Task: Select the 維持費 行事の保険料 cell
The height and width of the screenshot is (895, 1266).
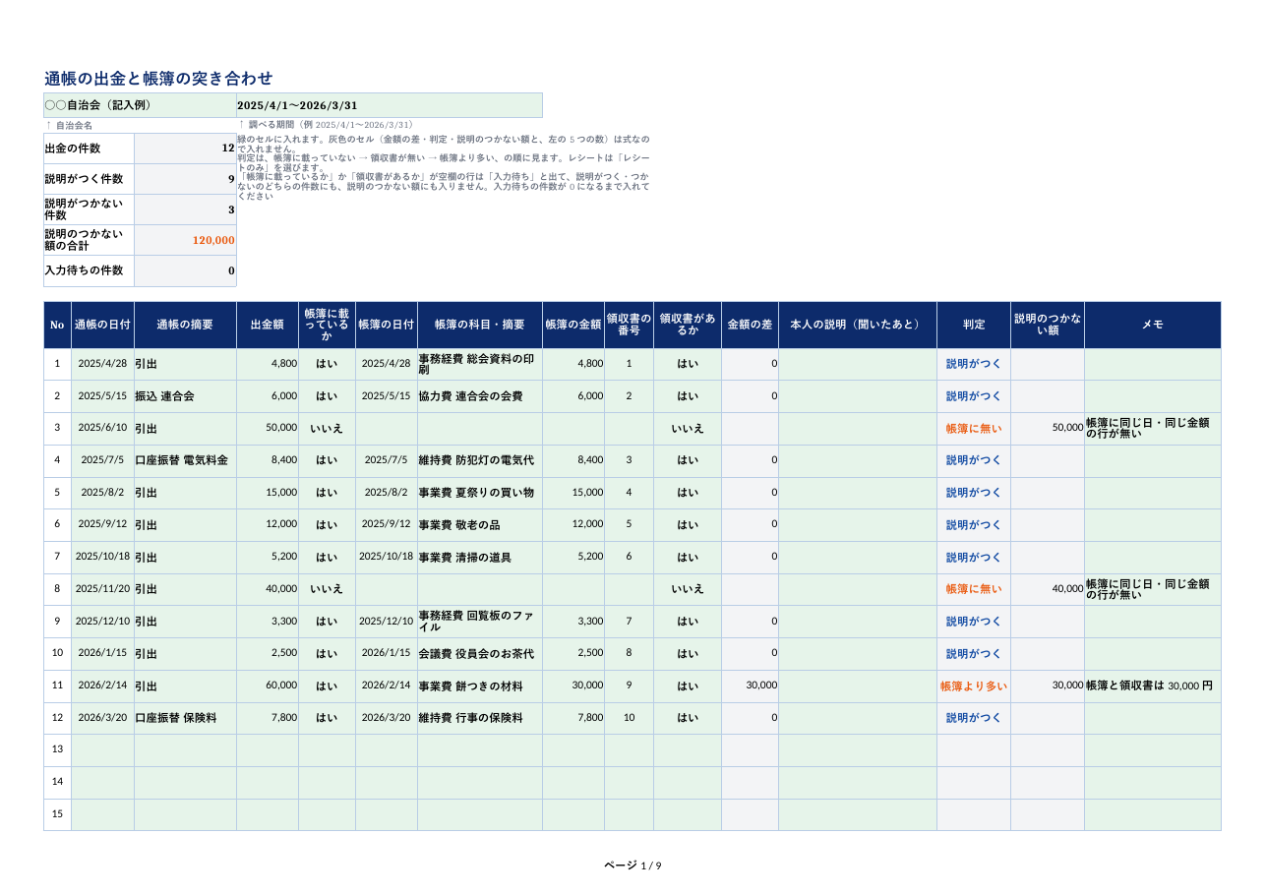Action: coord(480,718)
